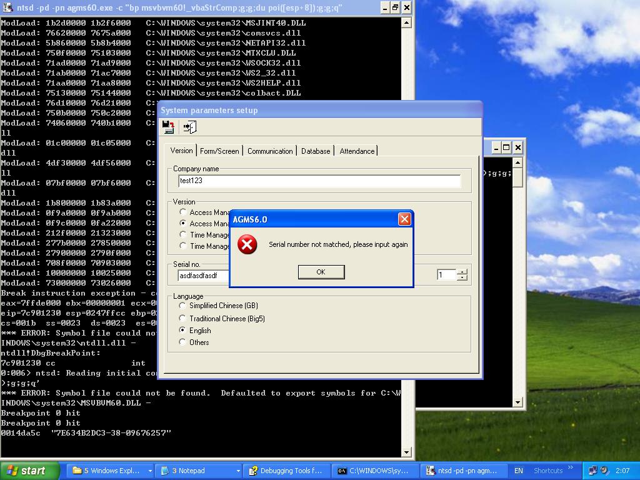Click the serial string 7E634B2DC3-38-09676257 in console
This screenshot has height=480, width=640.
pyautogui.click(x=111, y=432)
